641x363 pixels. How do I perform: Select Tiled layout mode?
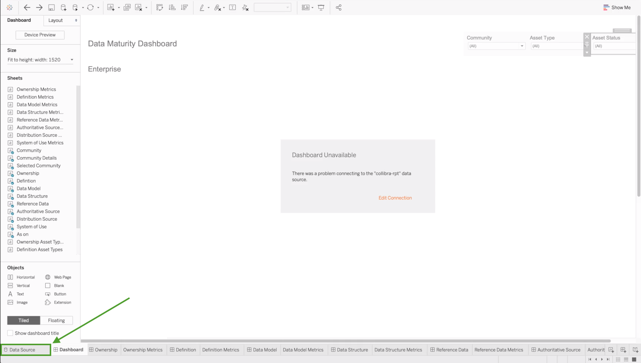(x=24, y=320)
